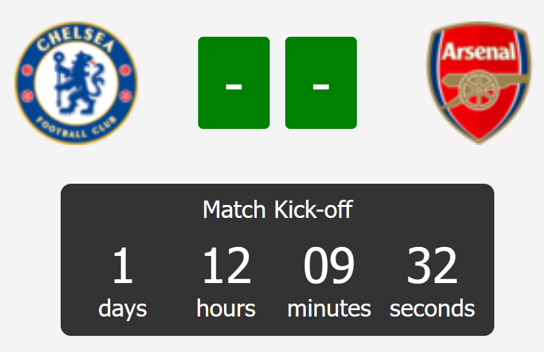This screenshot has height=352, width=544.
Task: Click the 'minutes' label
Action: [x=329, y=308]
